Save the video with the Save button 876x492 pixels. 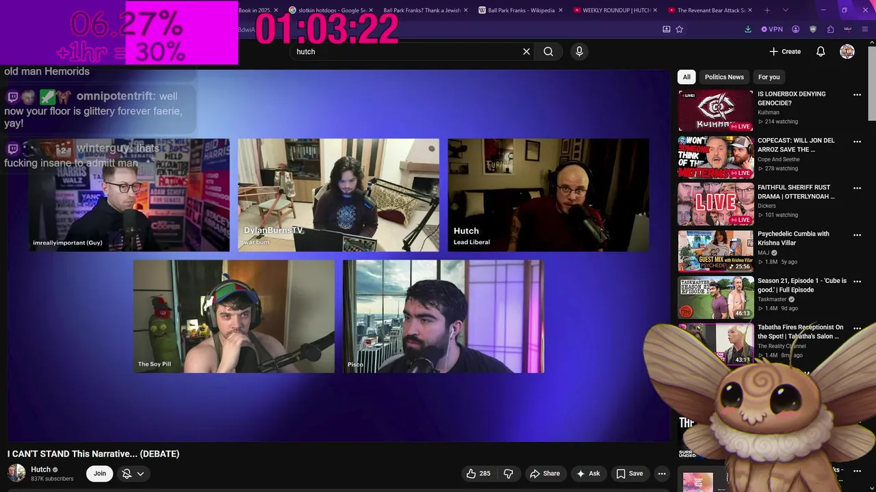coord(629,474)
